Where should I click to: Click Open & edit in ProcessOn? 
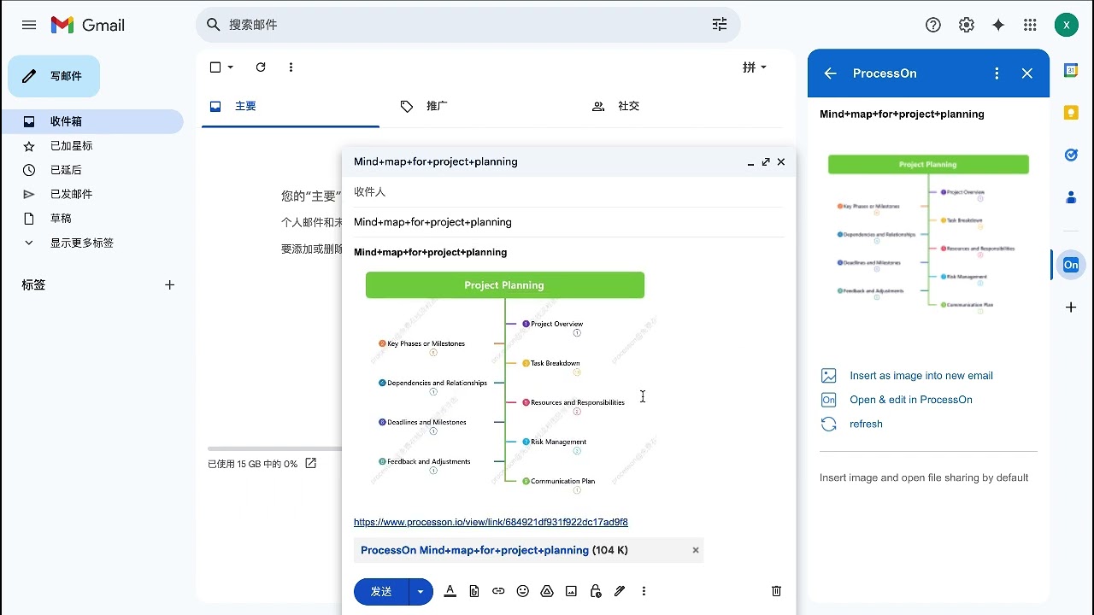click(911, 400)
